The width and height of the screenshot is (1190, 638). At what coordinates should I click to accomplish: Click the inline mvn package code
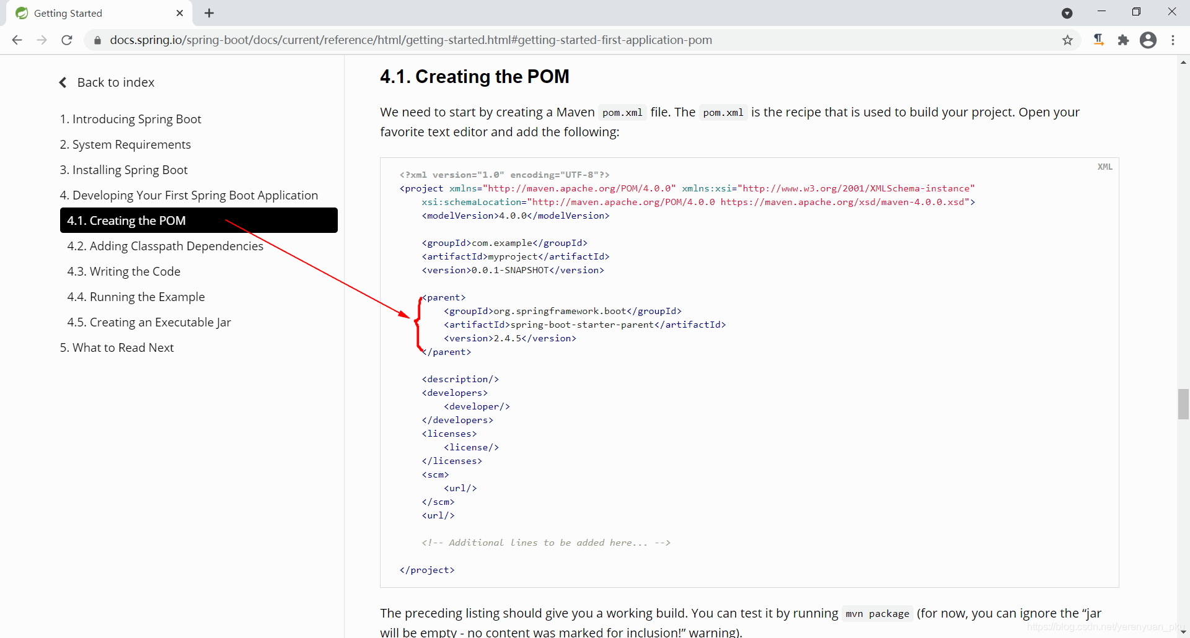point(877,614)
